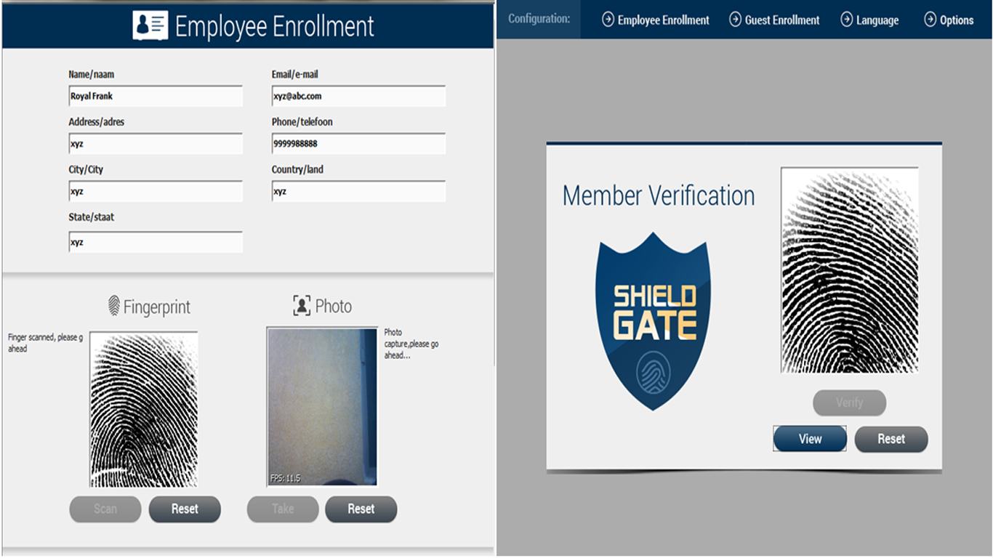This screenshot has width=993, height=558.
Task: Click the Member Verification title text
Action: [659, 195]
